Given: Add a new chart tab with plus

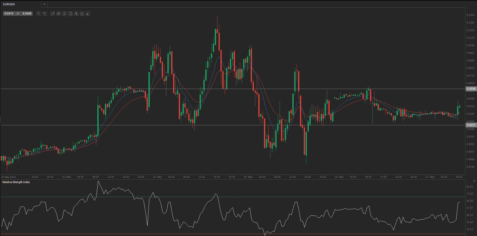Looking at the screenshot, I should click(44, 4).
